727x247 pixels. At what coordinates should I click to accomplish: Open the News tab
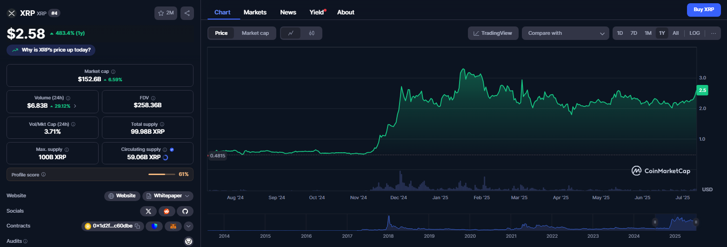point(288,12)
